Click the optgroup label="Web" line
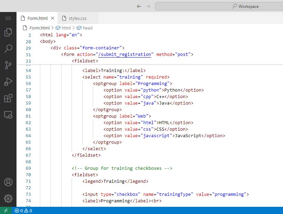The height and width of the screenshot is (214, 283). coord(122,116)
